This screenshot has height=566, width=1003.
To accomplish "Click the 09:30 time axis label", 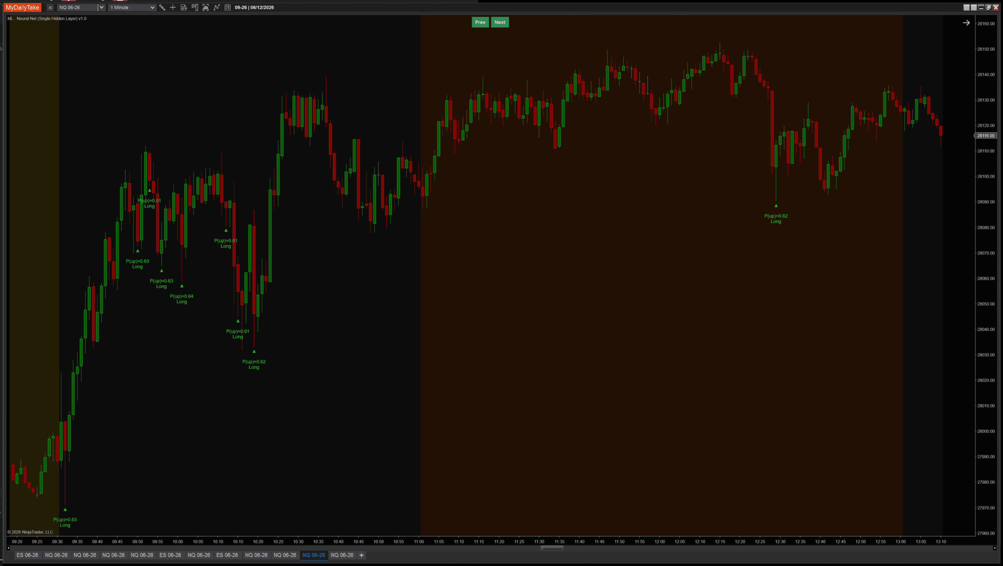I will tap(57, 542).
